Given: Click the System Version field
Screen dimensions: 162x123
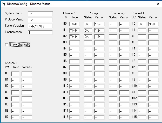Looking at the screenshot, I should (x=40, y=26).
